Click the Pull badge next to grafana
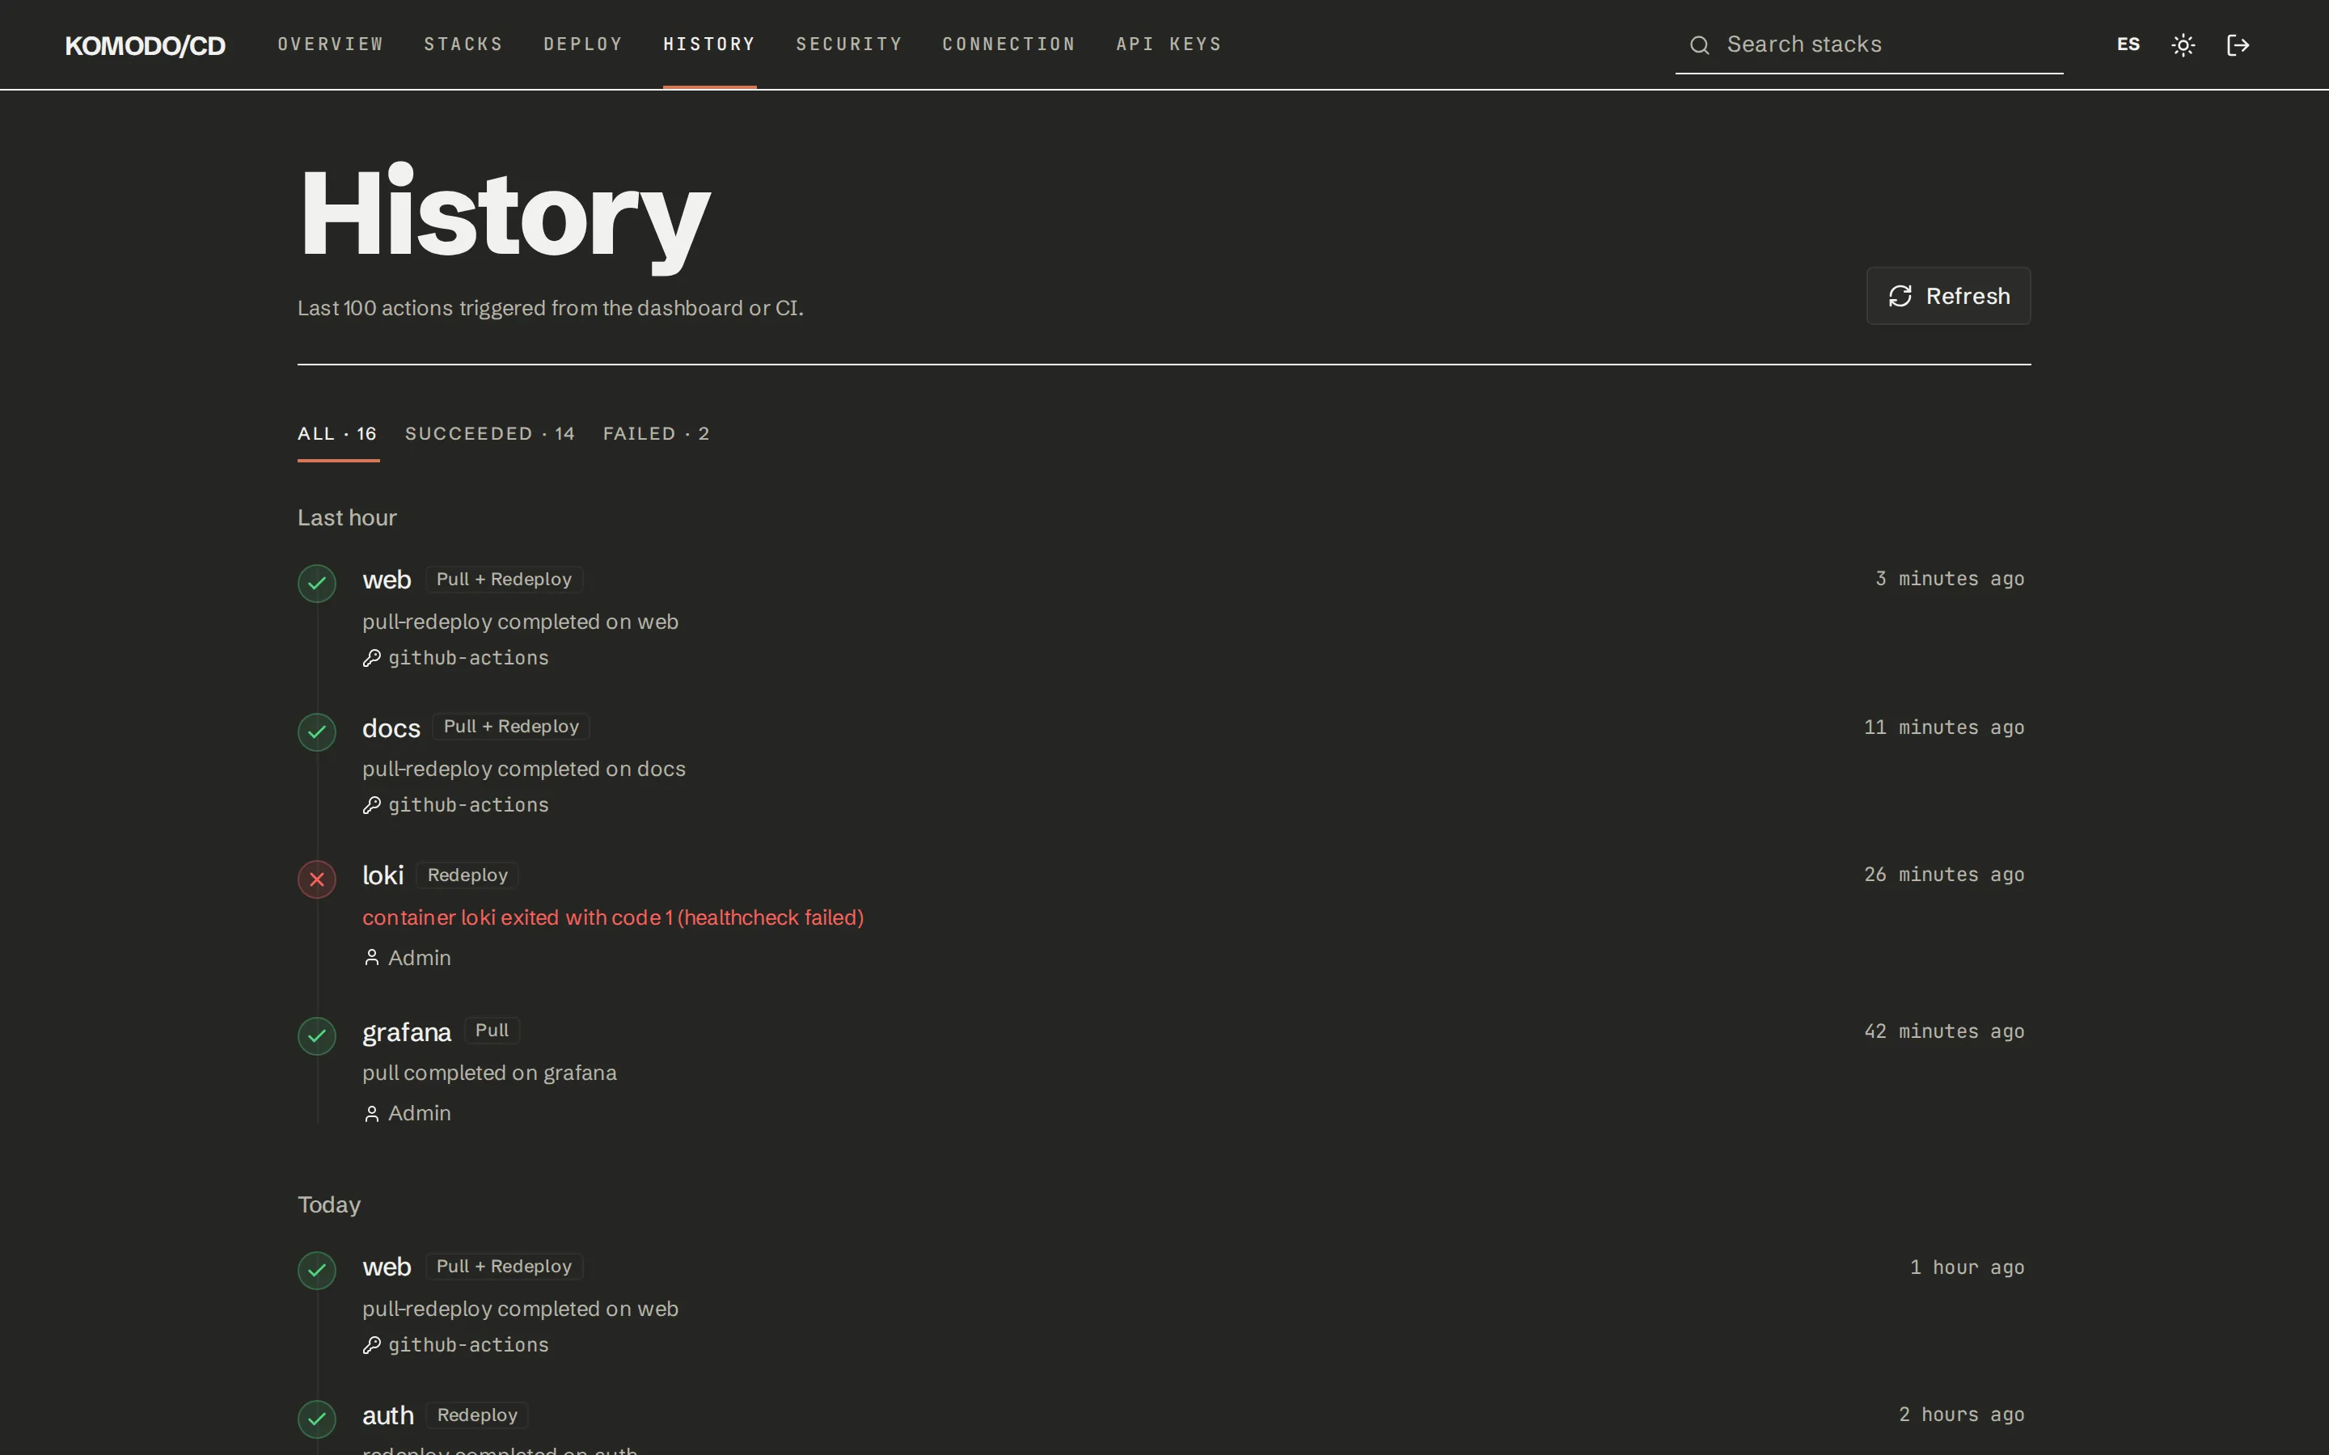Viewport: 2329px width, 1455px height. (x=492, y=1031)
